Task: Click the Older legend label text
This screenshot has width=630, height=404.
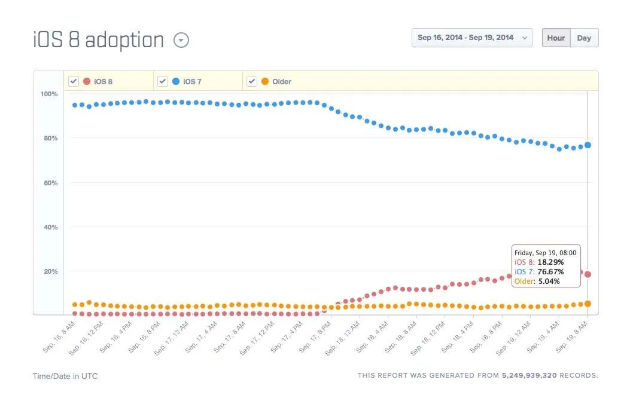Action: coord(282,81)
